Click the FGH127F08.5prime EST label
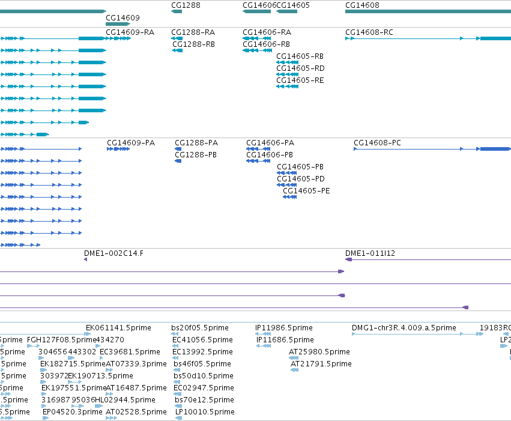This screenshot has width=511, height=421. (62, 340)
